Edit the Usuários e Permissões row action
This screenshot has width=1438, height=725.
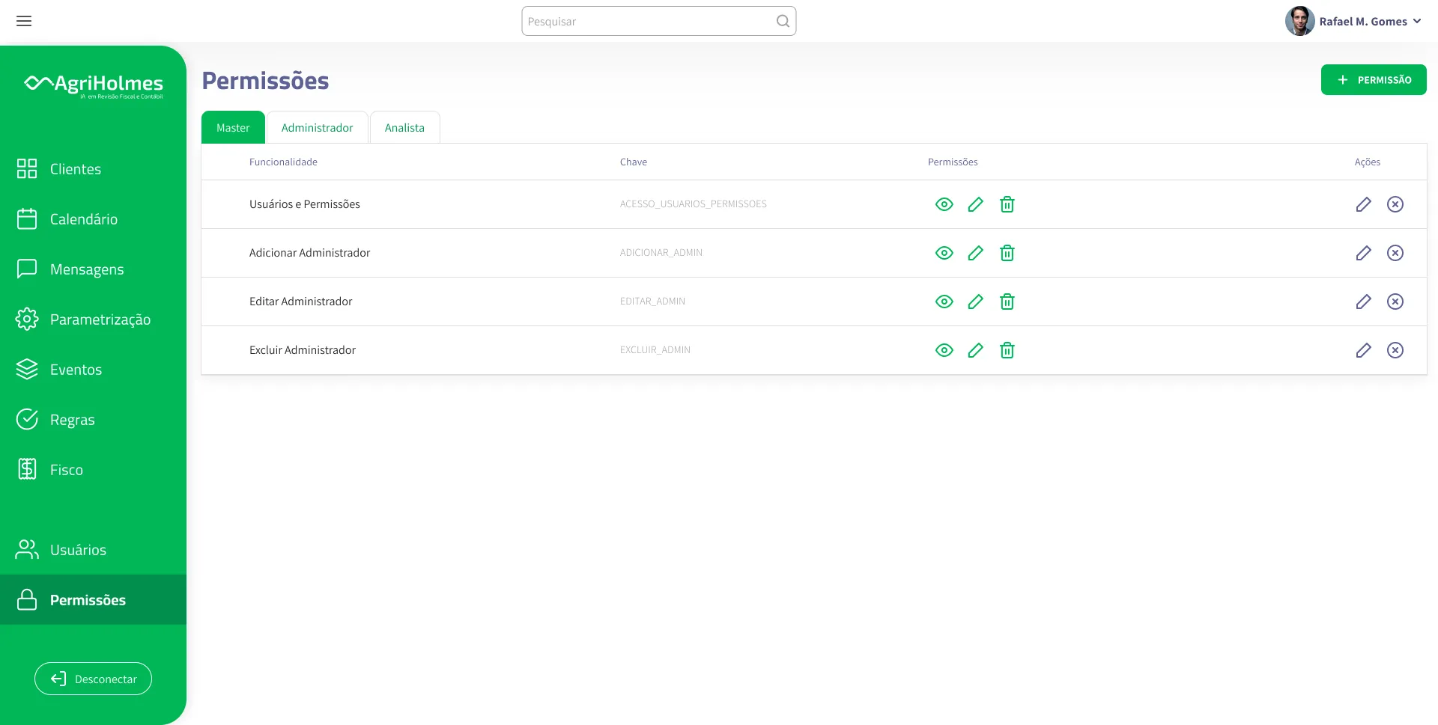point(1363,204)
